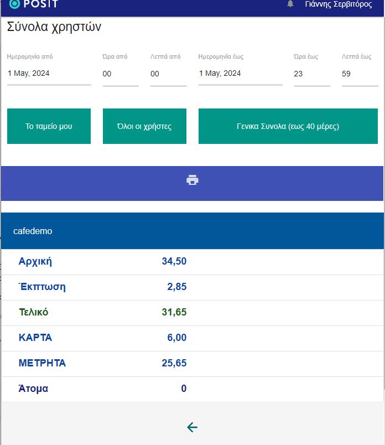Open notifications bell icon
The height and width of the screenshot is (445, 385).
(290, 4)
